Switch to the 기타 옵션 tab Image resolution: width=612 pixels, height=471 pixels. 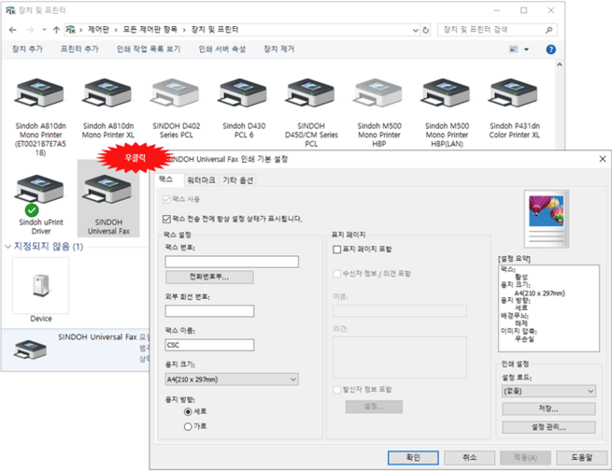click(x=237, y=179)
